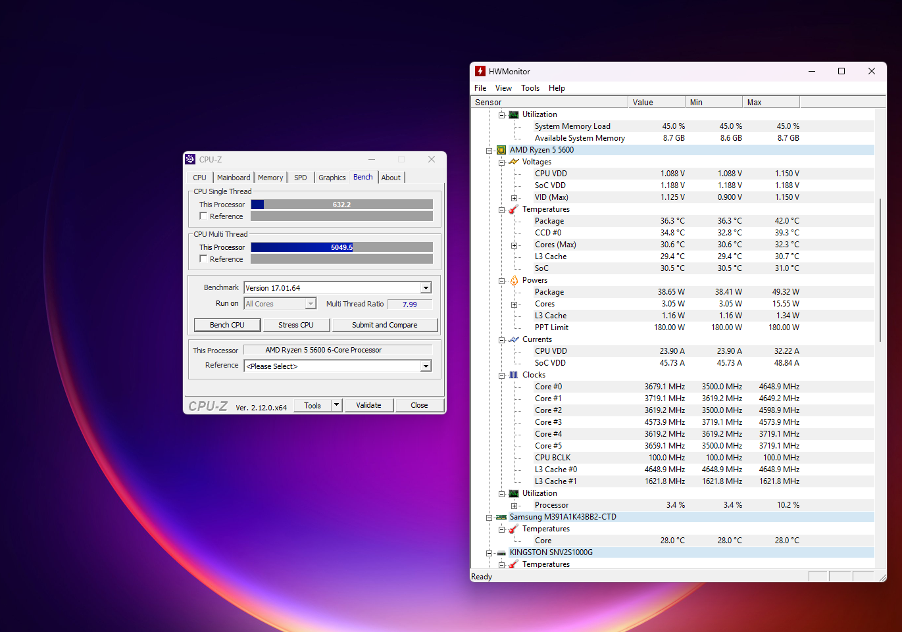Click the Value column header
The image size is (902, 632).
click(x=656, y=102)
